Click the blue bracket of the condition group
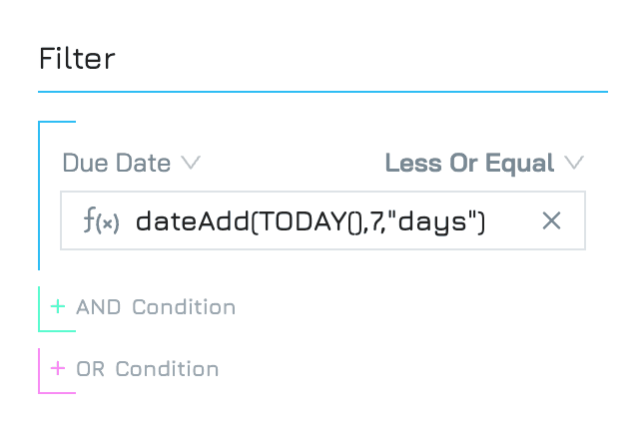Image resolution: width=643 pixels, height=425 pixels. [x=39, y=196]
